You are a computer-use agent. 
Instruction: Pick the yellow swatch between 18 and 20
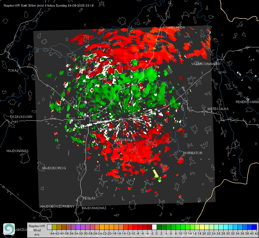point(202,227)
